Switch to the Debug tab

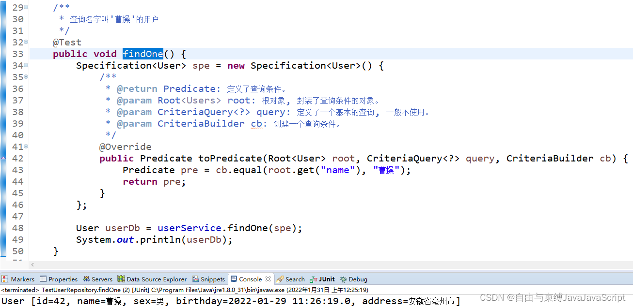353,279
